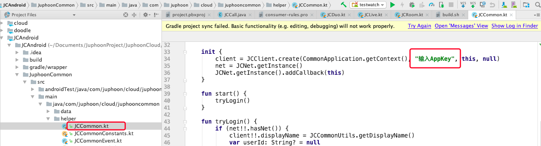Click Open 'Messages' View link
The width and height of the screenshot is (541, 146).
pos(461,26)
